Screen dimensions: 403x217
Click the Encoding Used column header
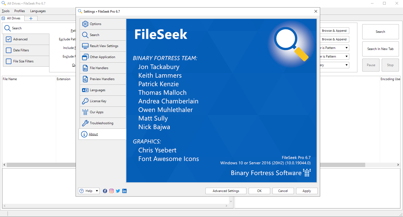tap(390, 79)
